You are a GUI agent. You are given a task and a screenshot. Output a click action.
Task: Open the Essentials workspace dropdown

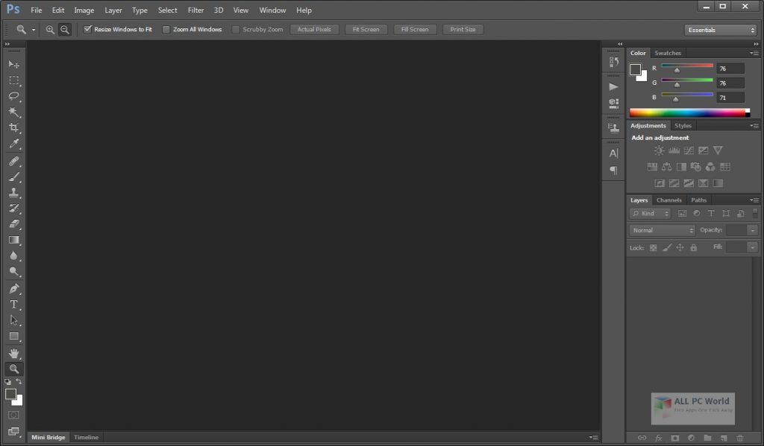[720, 30]
